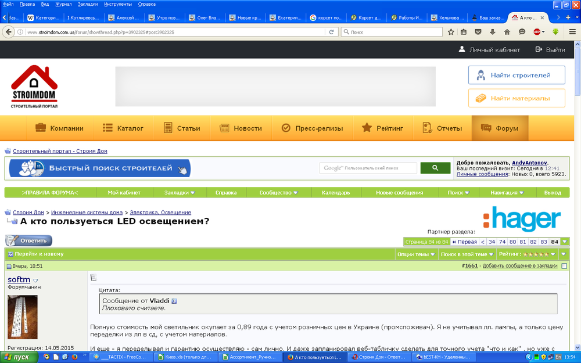This screenshot has height=363, width=581.
Task: Open the Журнал menu in menu bar
Action: point(63,4)
